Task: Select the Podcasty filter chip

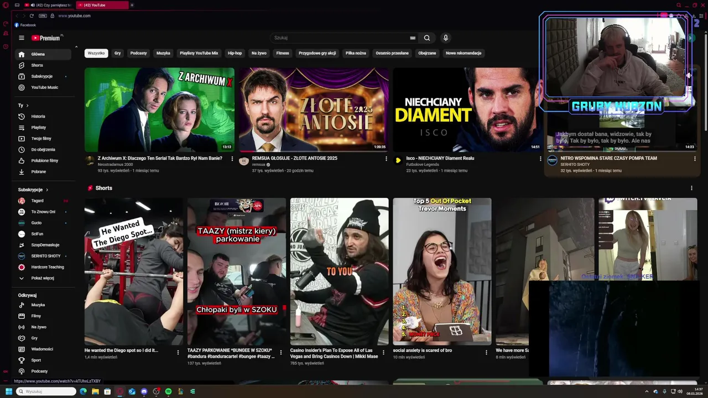Action: click(138, 53)
